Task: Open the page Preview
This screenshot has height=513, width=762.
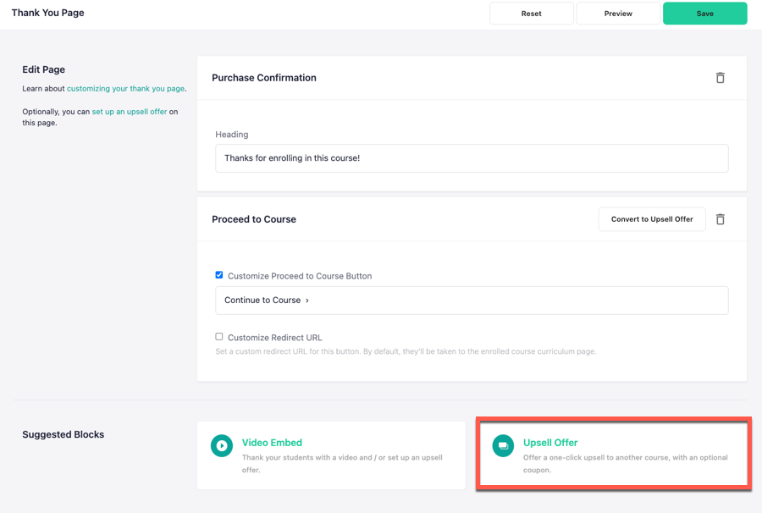Action: [618, 14]
